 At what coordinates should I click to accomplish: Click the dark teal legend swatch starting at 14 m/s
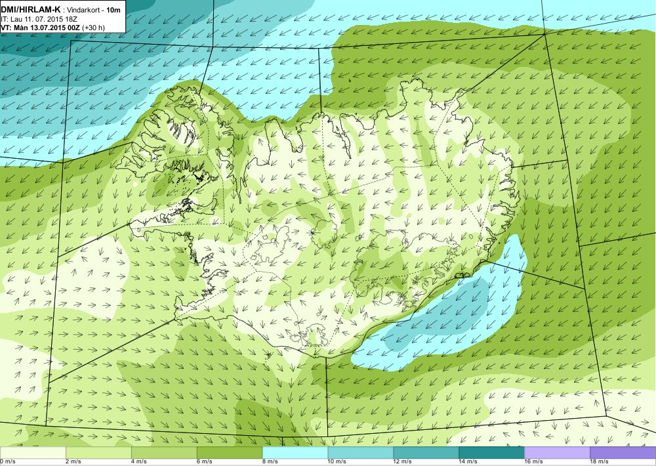click(x=491, y=453)
